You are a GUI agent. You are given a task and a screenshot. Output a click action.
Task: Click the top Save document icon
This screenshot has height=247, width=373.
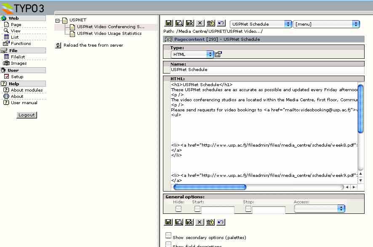point(169,23)
